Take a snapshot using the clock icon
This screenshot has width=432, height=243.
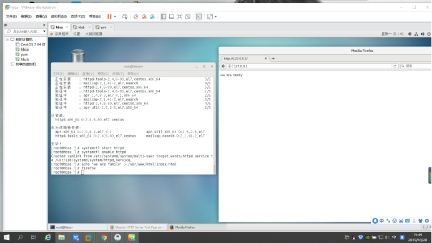pos(136,16)
